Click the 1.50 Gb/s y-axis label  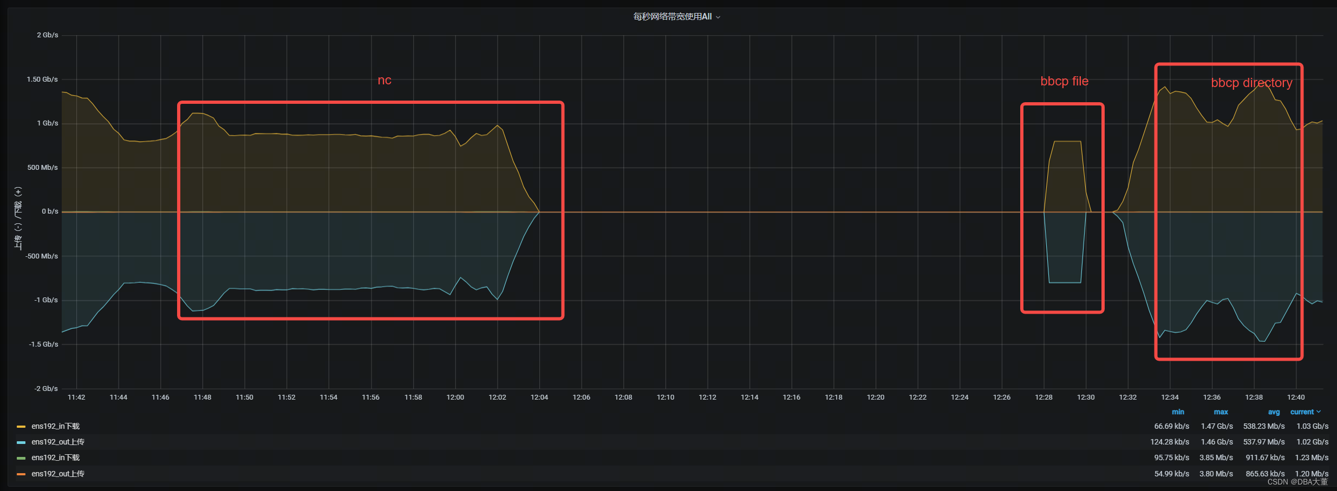pyautogui.click(x=42, y=79)
